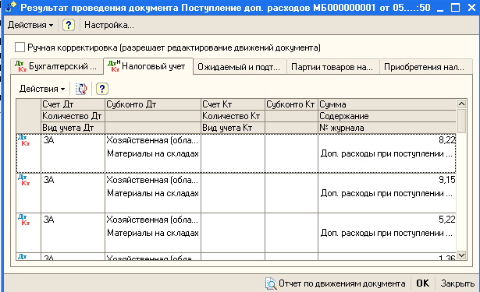
Task: Close the window with the X button
Action: [x=471, y=7]
